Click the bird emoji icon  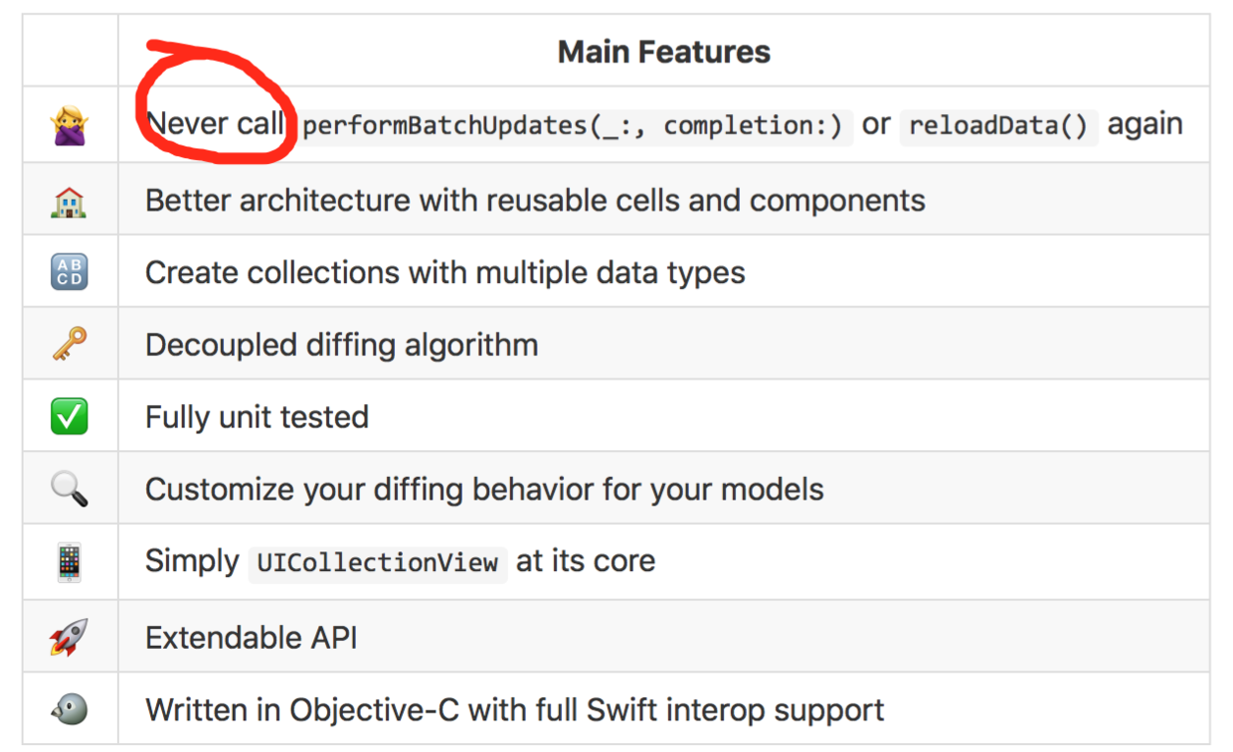[70, 709]
